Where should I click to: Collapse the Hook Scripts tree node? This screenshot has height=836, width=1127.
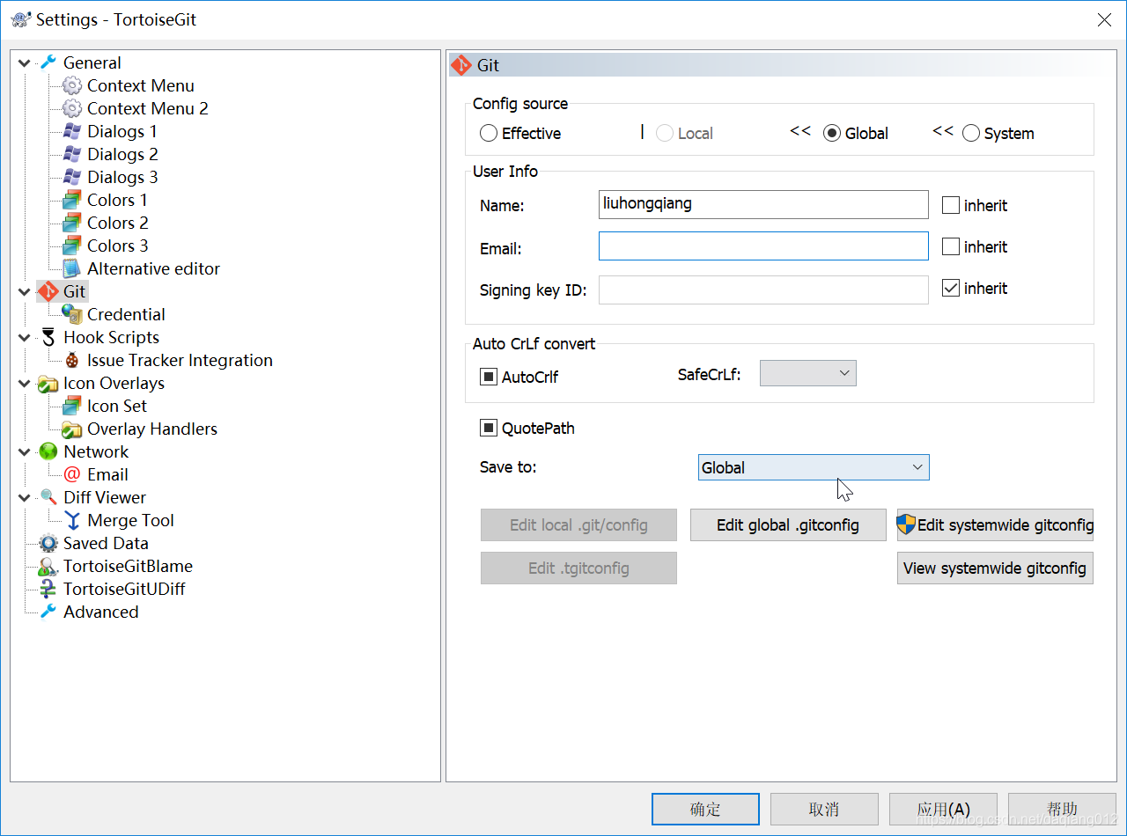click(24, 337)
